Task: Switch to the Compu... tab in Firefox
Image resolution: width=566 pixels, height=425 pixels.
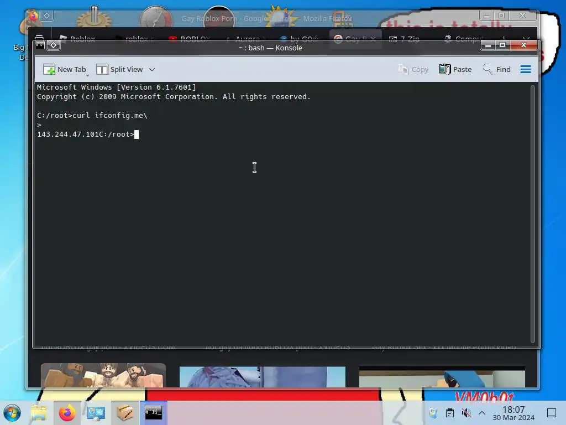Action: [464, 39]
